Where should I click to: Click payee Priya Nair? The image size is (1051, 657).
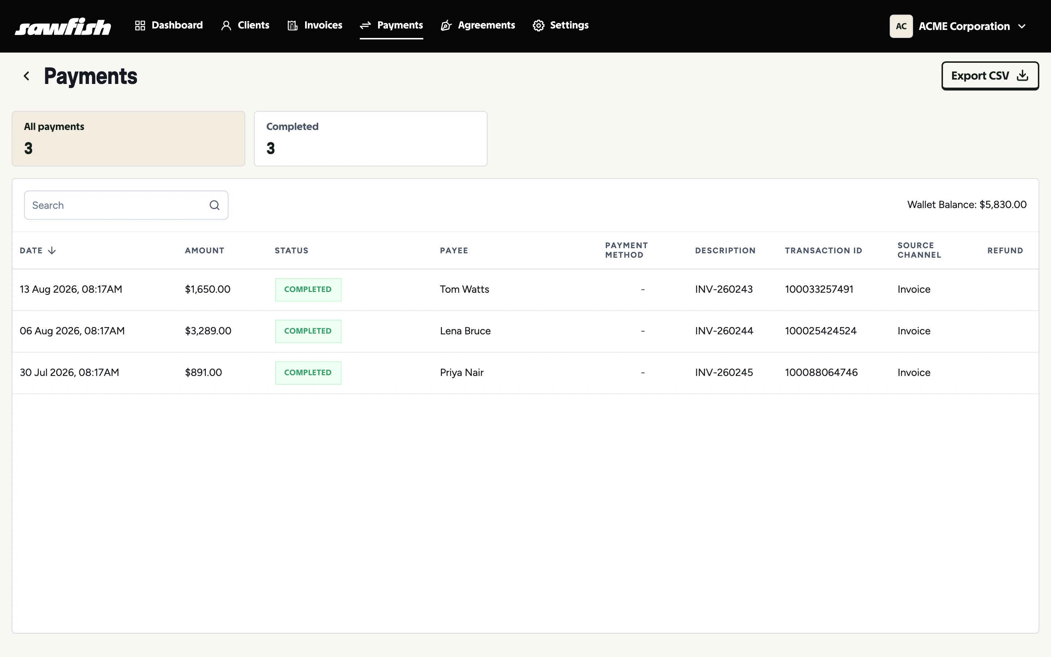click(462, 373)
